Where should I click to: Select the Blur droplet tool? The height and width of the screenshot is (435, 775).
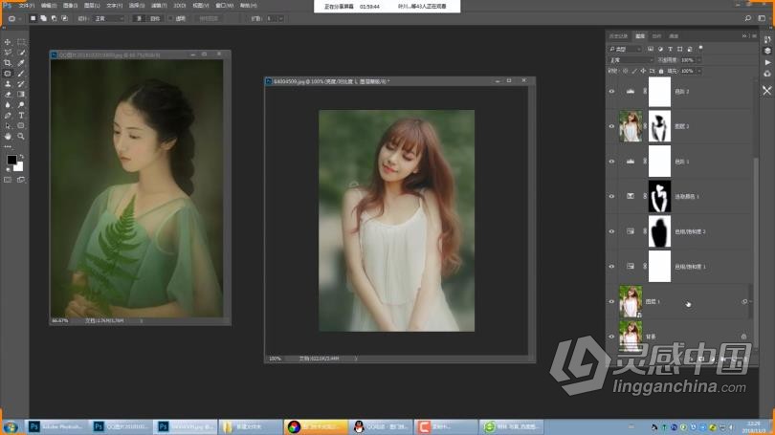pyautogui.click(x=8, y=104)
